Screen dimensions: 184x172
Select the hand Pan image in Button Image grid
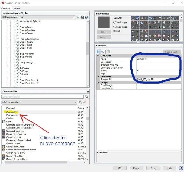pyautogui.click(x=137, y=23)
